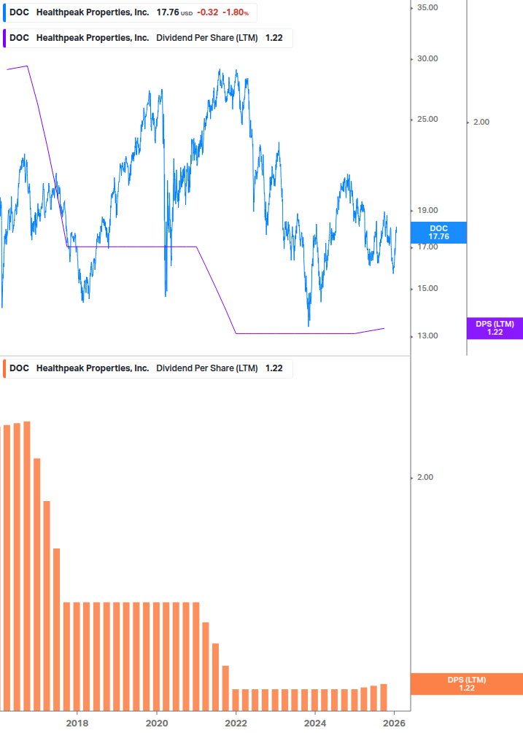Click the 2026 label on the time axis
Image resolution: width=523 pixels, height=733 pixels.
(394, 724)
